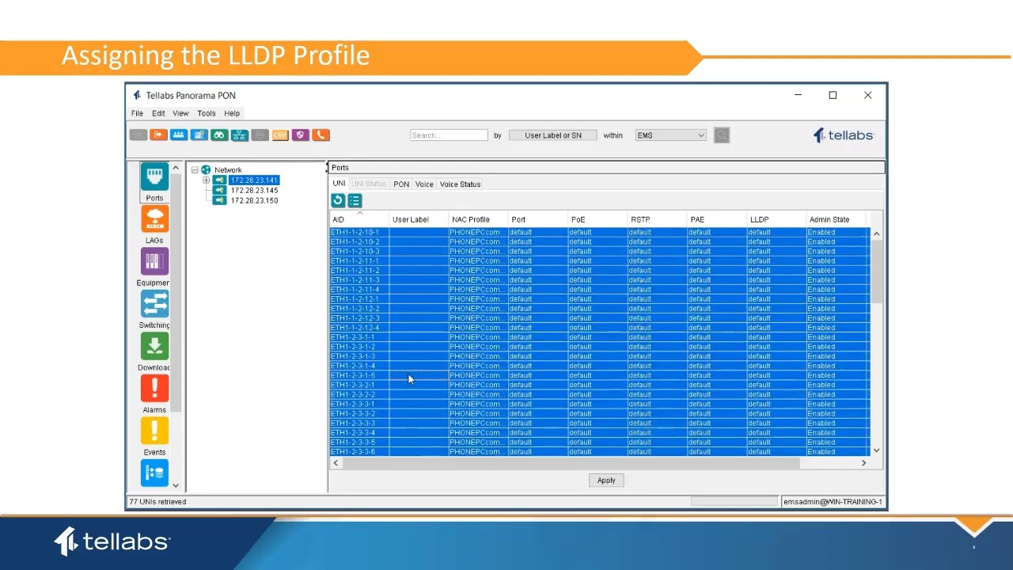Image resolution: width=1013 pixels, height=570 pixels.
Task: Click the table scroll down arrow
Action: [x=876, y=450]
